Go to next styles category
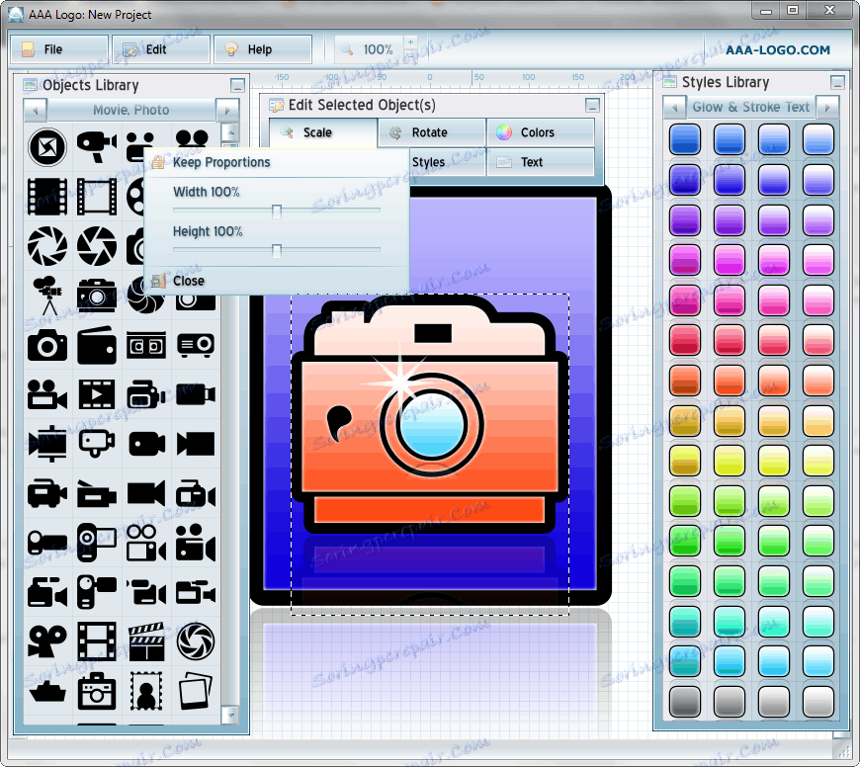This screenshot has height=767, width=860. tap(827, 108)
